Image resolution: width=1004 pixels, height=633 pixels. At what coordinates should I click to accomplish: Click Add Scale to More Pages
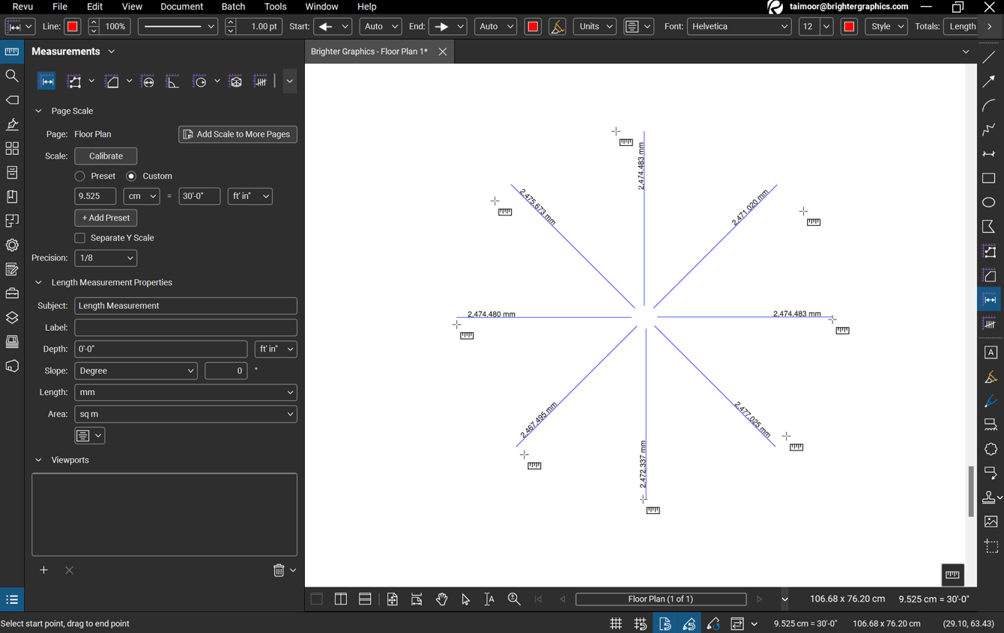(238, 134)
